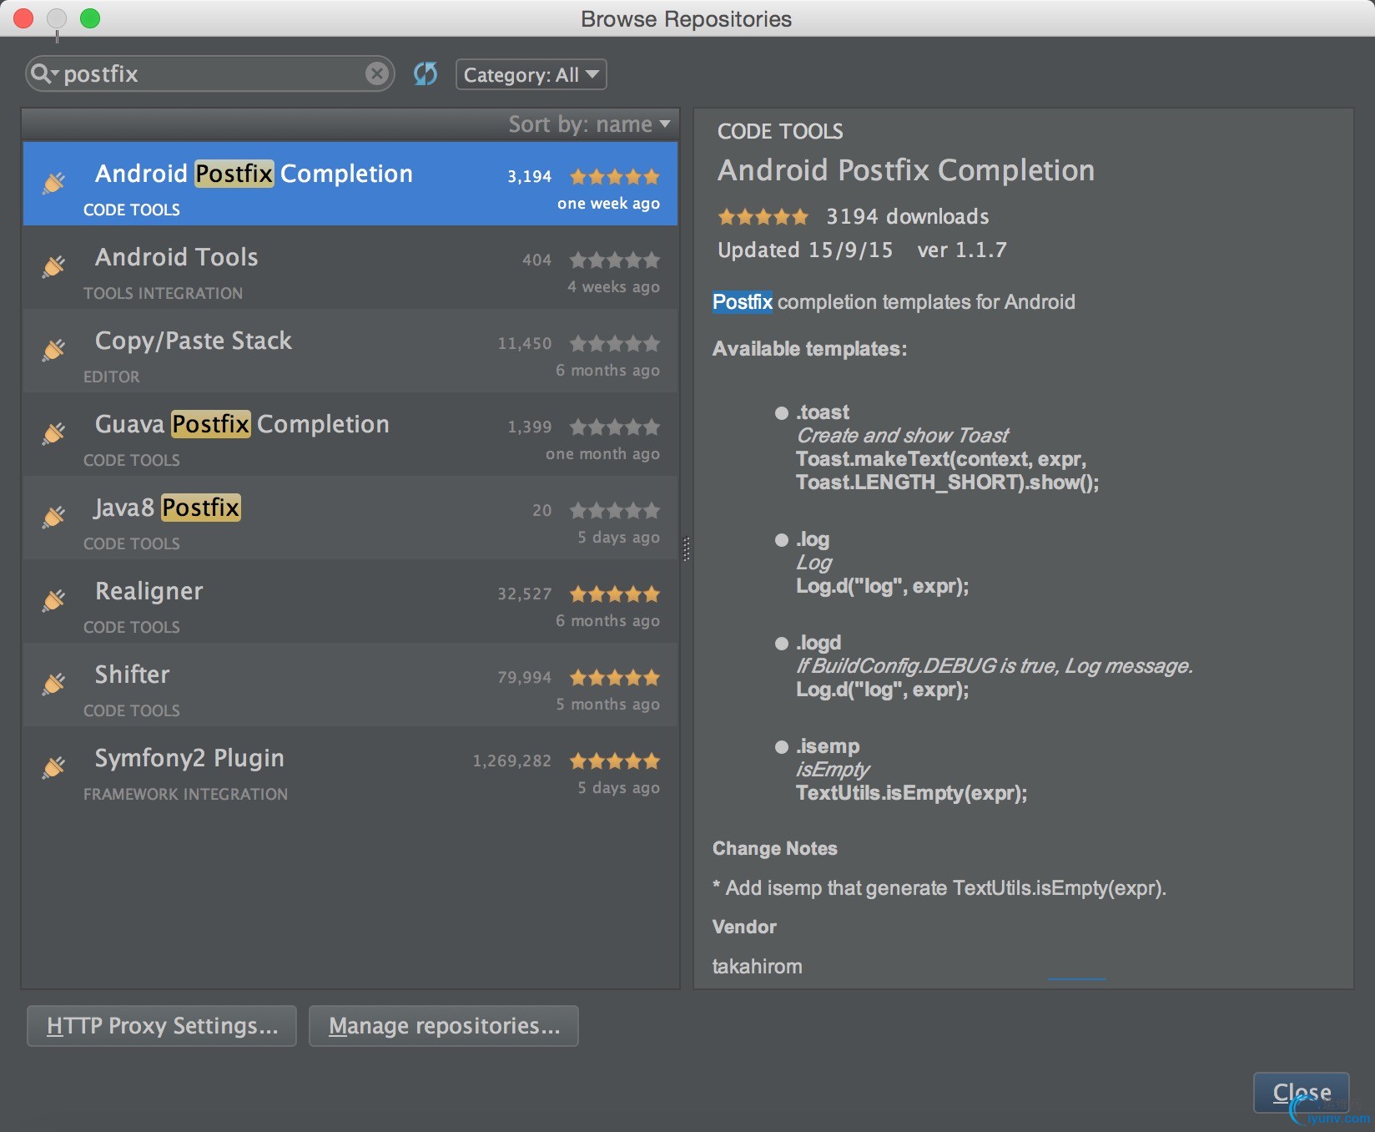
Task: Click the green zoom window button
Action: 90,18
